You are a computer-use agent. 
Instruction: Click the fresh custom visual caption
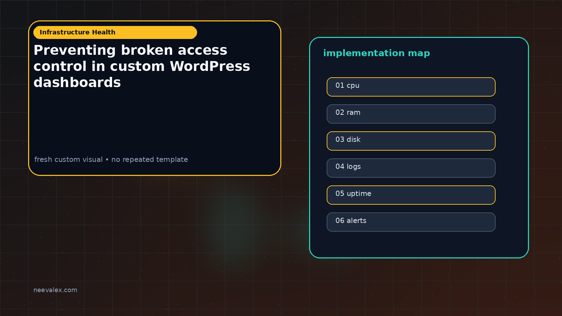(x=111, y=159)
